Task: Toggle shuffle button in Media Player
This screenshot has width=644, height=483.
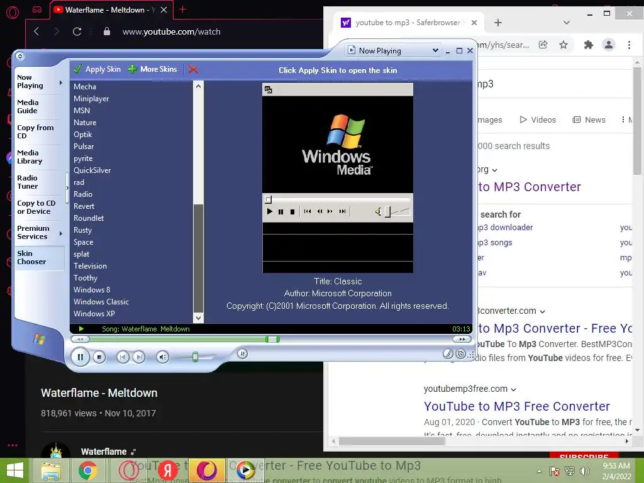Action: (242, 353)
